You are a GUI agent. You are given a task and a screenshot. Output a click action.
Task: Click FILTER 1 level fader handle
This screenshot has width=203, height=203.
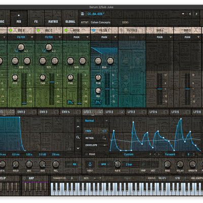click(107, 89)
